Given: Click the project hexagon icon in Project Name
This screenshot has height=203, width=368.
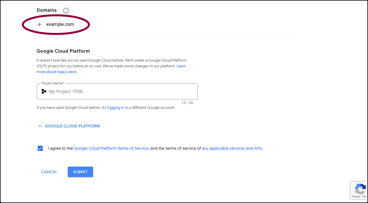Looking at the screenshot, I should pos(44,91).
